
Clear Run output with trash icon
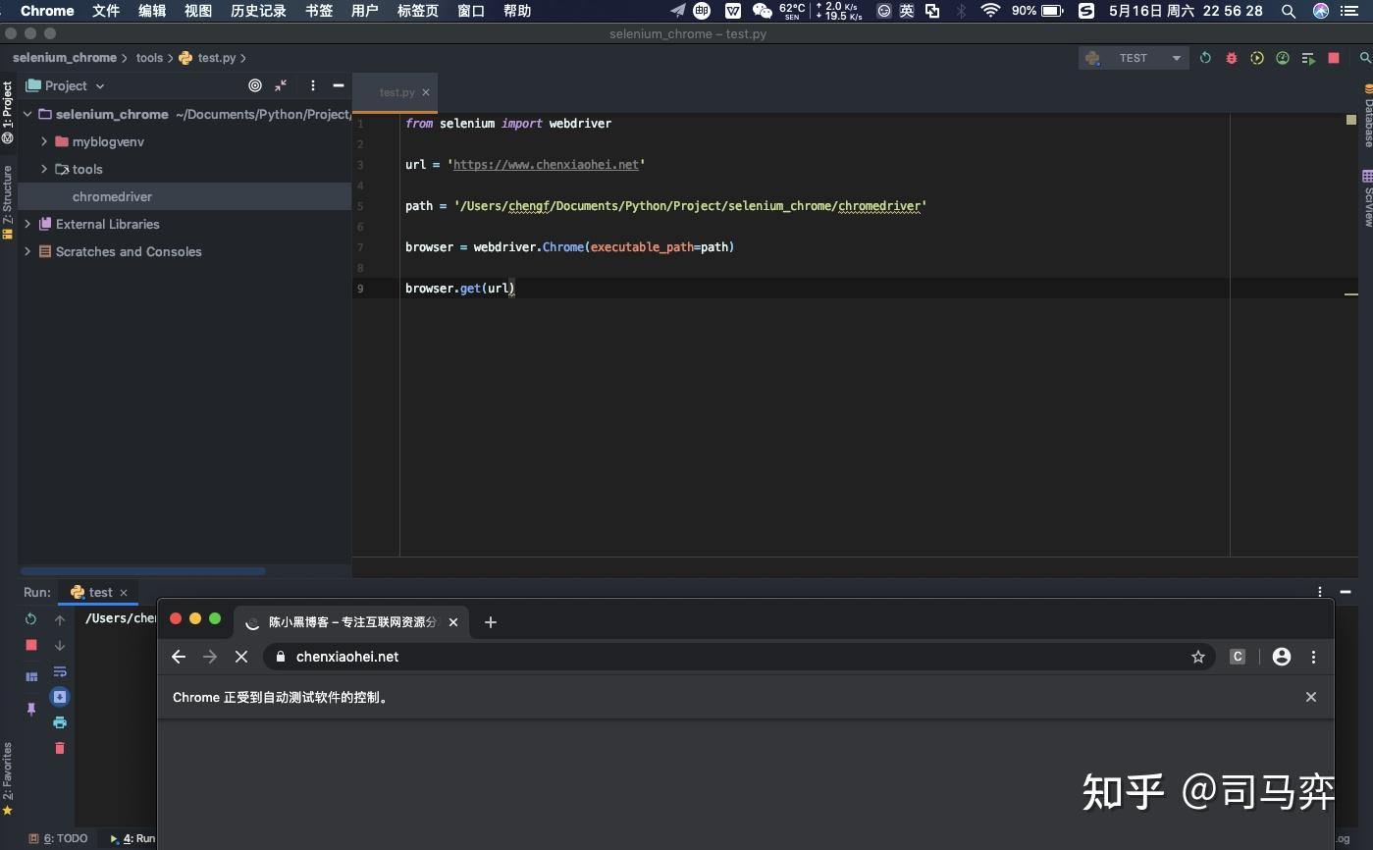click(60, 748)
